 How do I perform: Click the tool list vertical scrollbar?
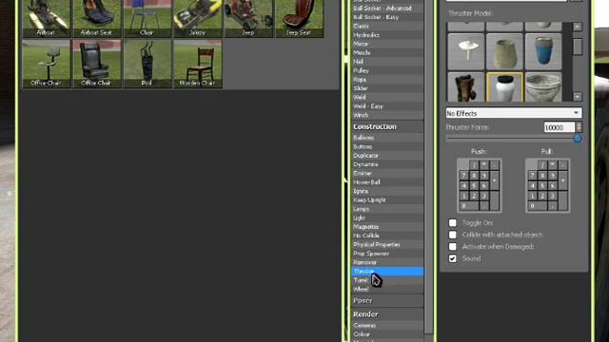(x=429, y=167)
